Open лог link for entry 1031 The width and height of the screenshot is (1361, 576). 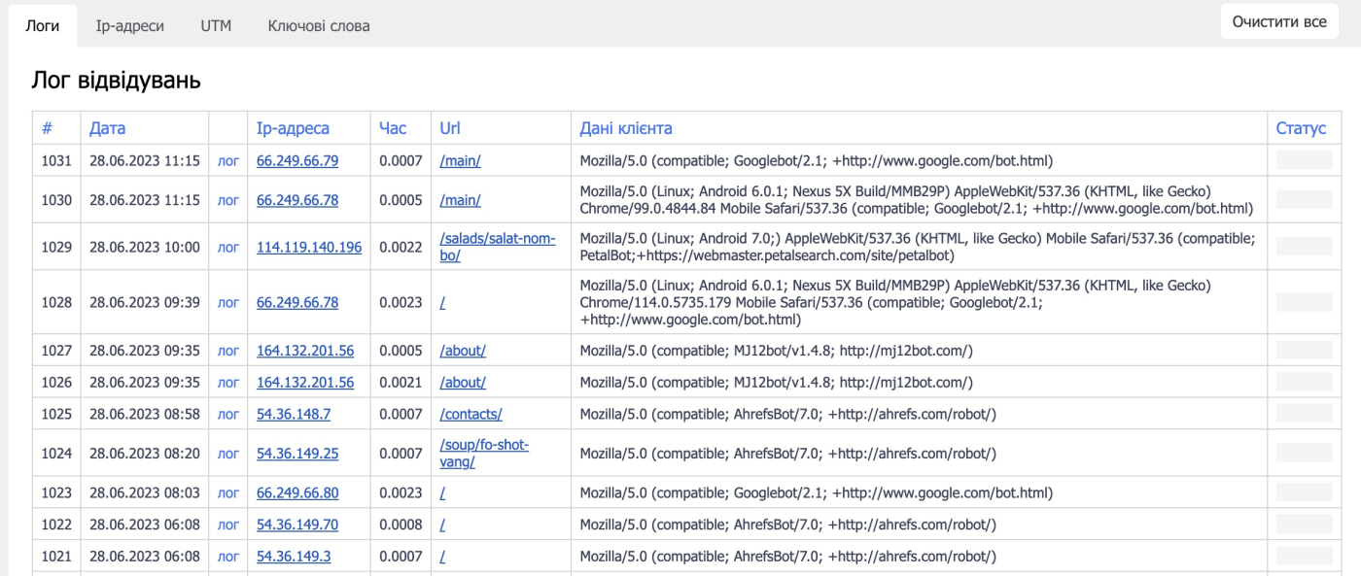[x=227, y=161]
